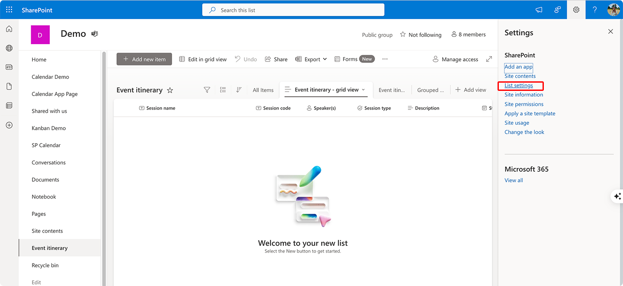Open the My lists icon in left rail
Viewport: 623px width, 286px height.
click(9, 106)
